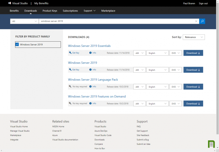
Task: Open Visual Studio Code footer link
Action: click(103, 135)
